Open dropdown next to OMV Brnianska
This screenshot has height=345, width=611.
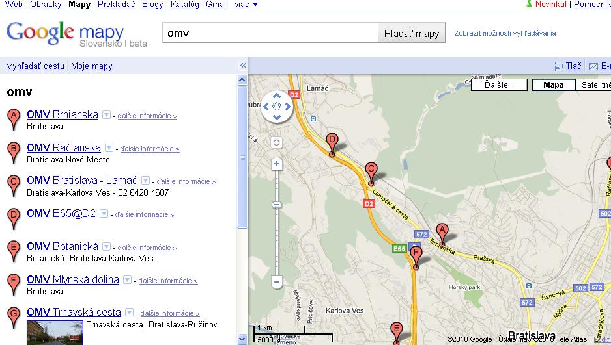(106, 115)
